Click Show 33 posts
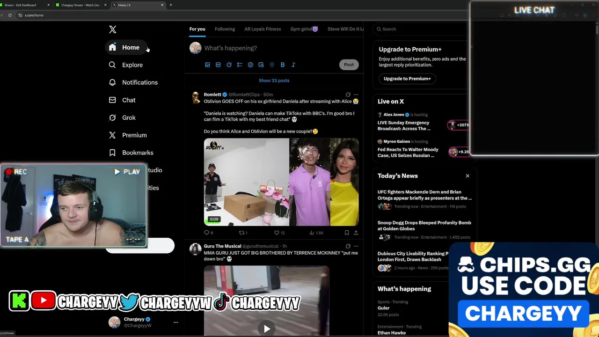The image size is (599, 337). (x=274, y=81)
